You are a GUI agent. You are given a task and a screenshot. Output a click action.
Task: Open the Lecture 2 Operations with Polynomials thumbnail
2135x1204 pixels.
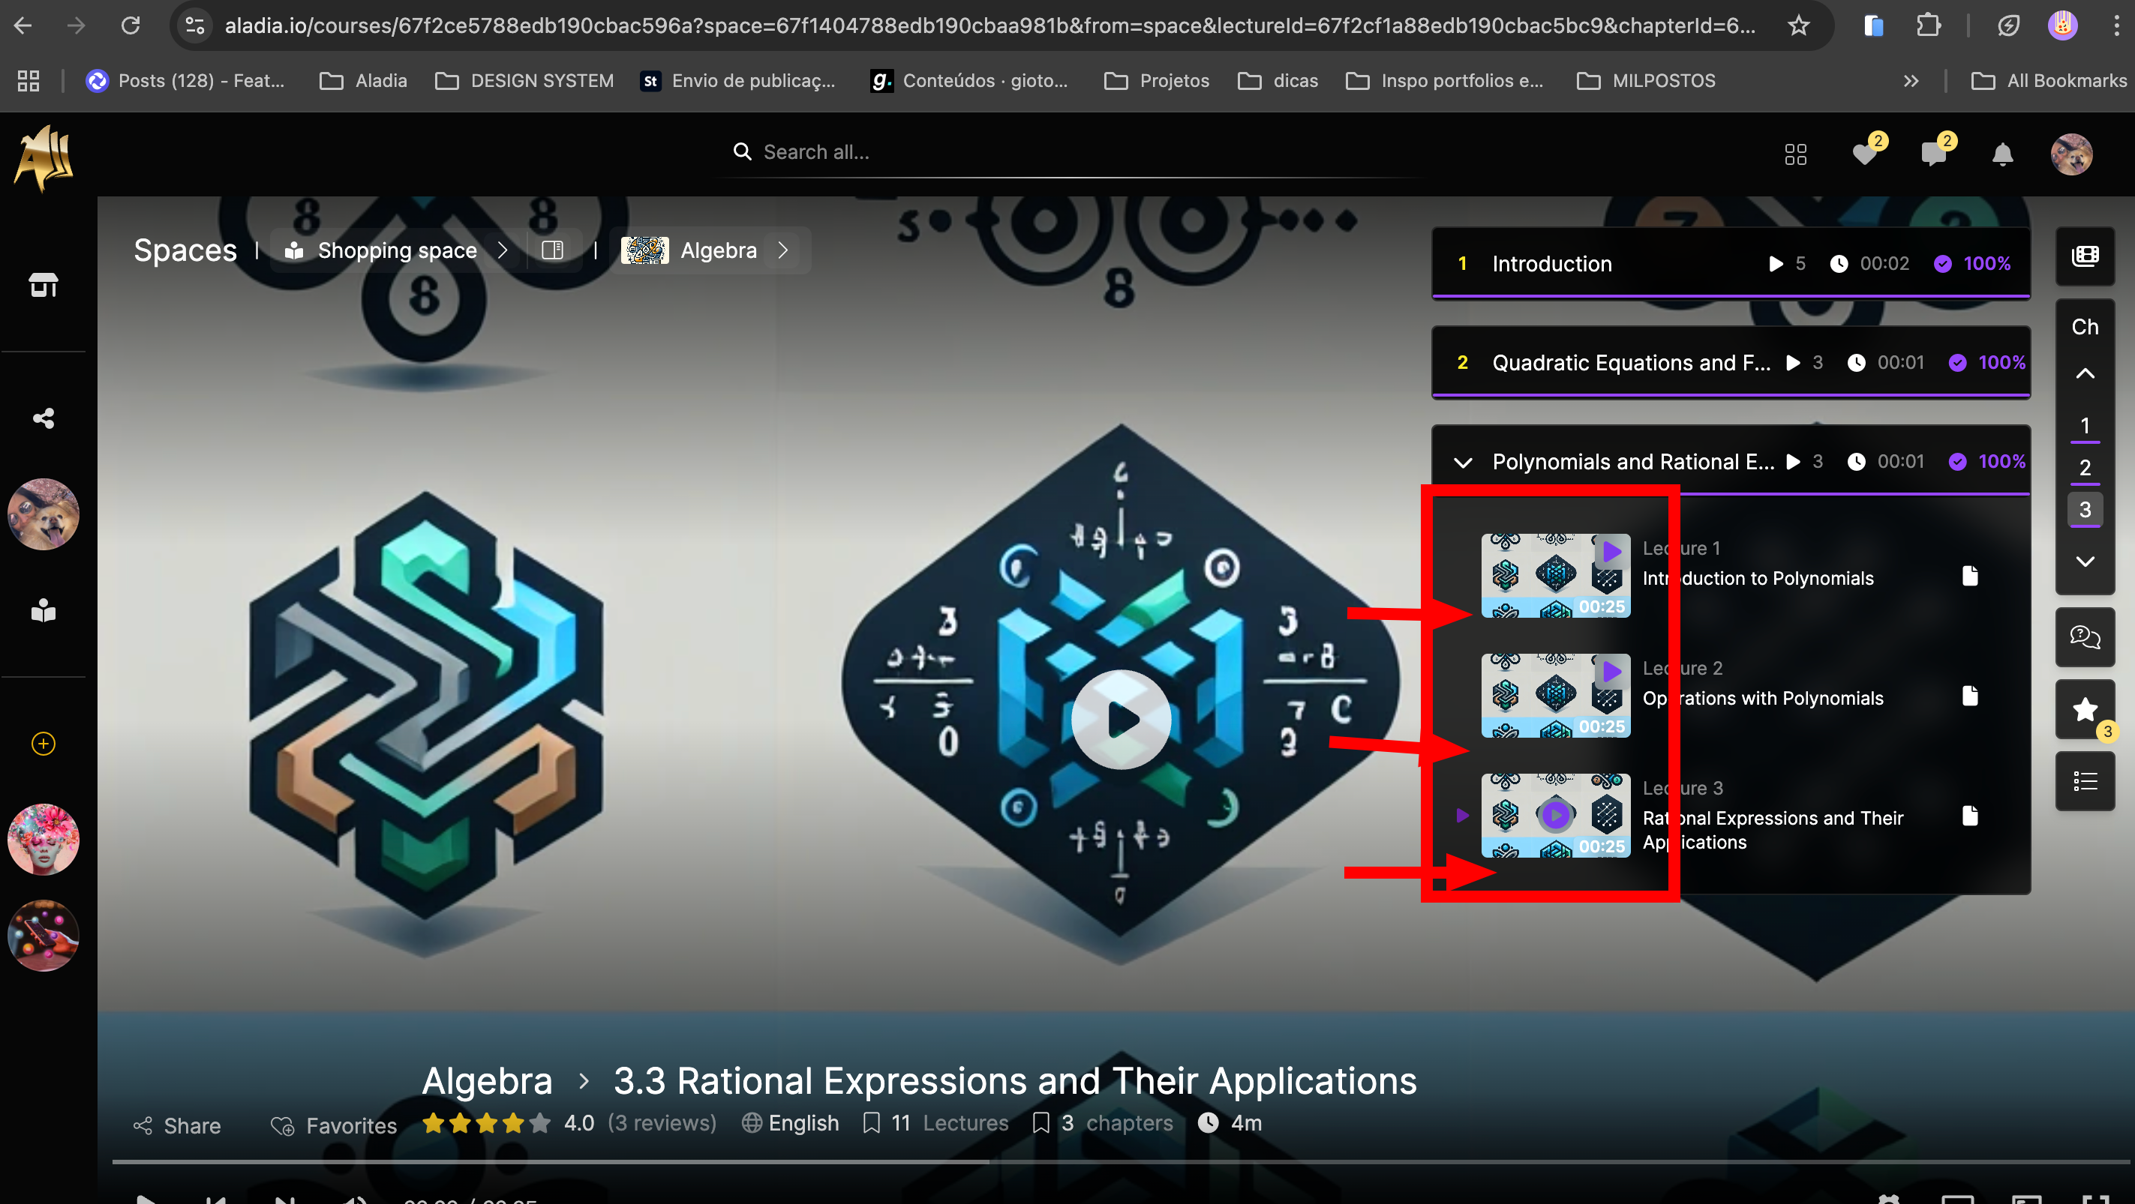[1556, 696]
